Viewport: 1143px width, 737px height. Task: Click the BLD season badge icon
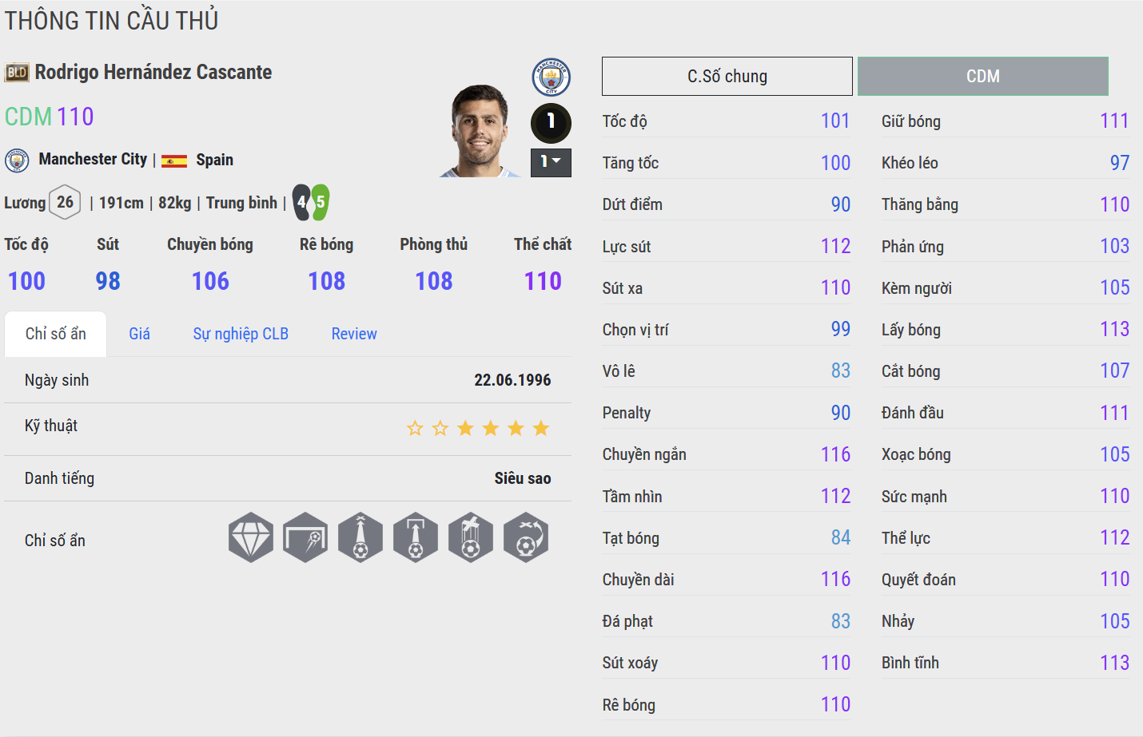[17, 73]
